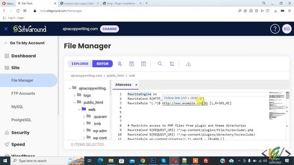Expand the .tmb folder
The width and height of the screenshot is (294, 165).
84,124
